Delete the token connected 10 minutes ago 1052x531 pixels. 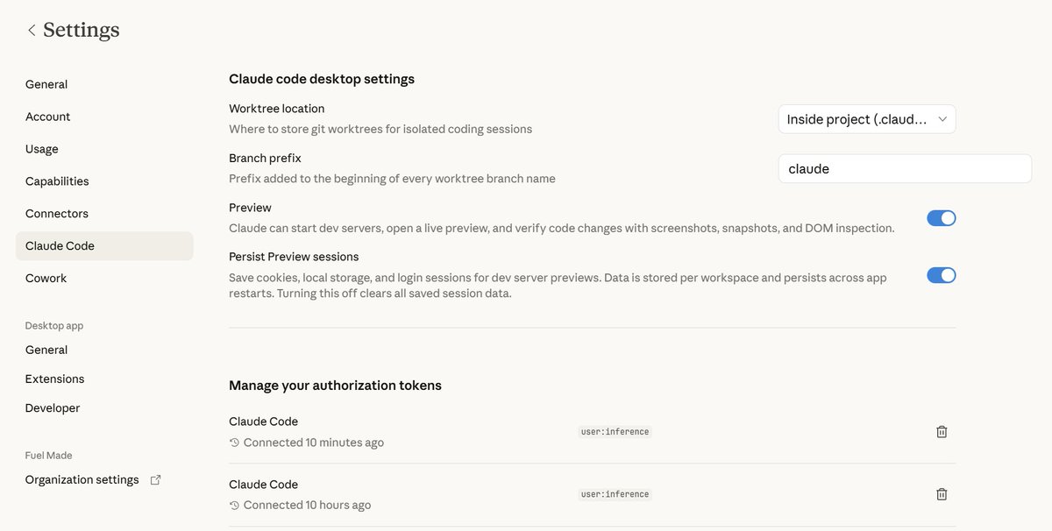coord(942,431)
